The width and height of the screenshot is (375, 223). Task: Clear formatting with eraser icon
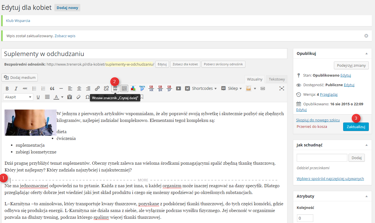click(79, 97)
